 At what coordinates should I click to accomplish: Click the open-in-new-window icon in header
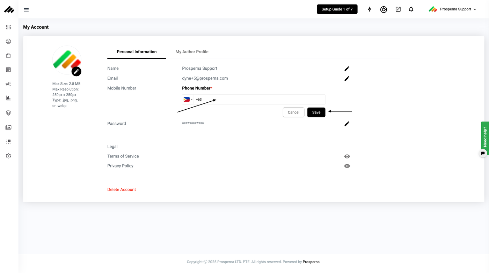[x=398, y=9]
